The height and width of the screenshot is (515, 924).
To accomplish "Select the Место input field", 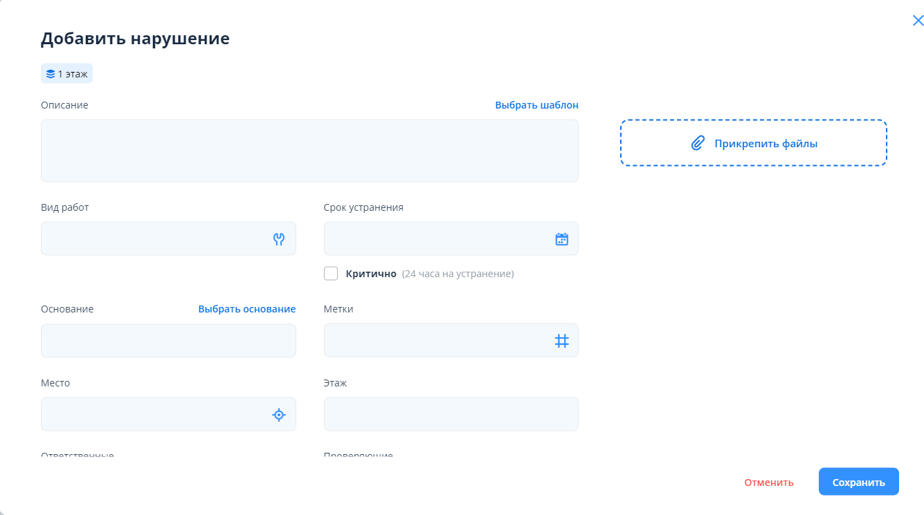I will click(152, 415).
